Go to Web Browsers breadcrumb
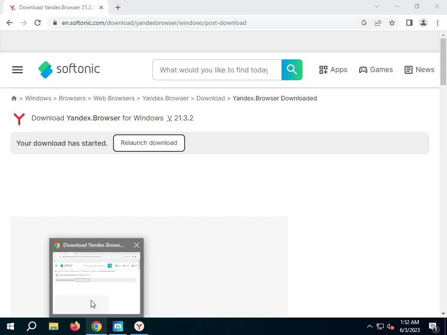Image resolution: width=447 pixels, height=335 pixels. [114, 98]
